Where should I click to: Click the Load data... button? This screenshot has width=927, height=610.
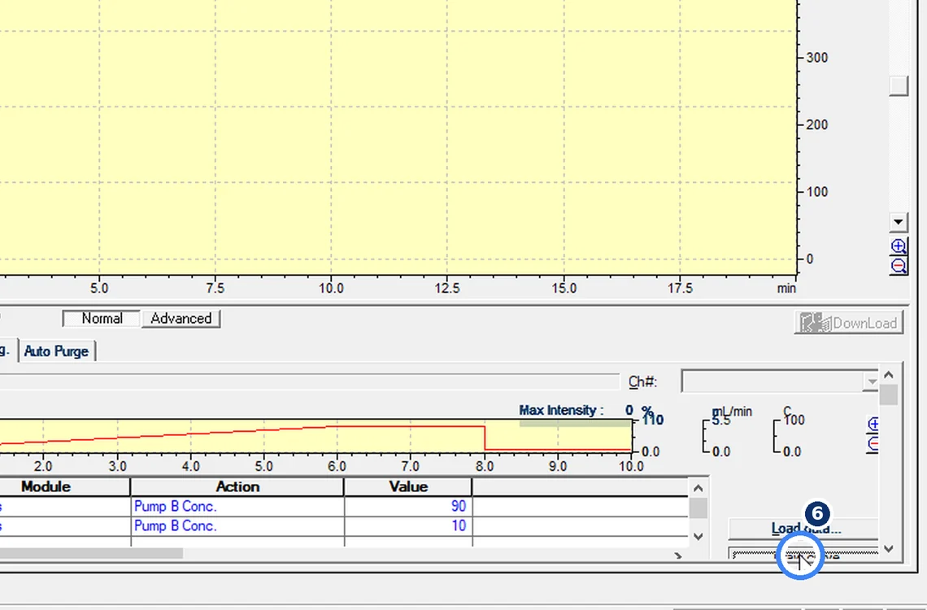point(803,529)
